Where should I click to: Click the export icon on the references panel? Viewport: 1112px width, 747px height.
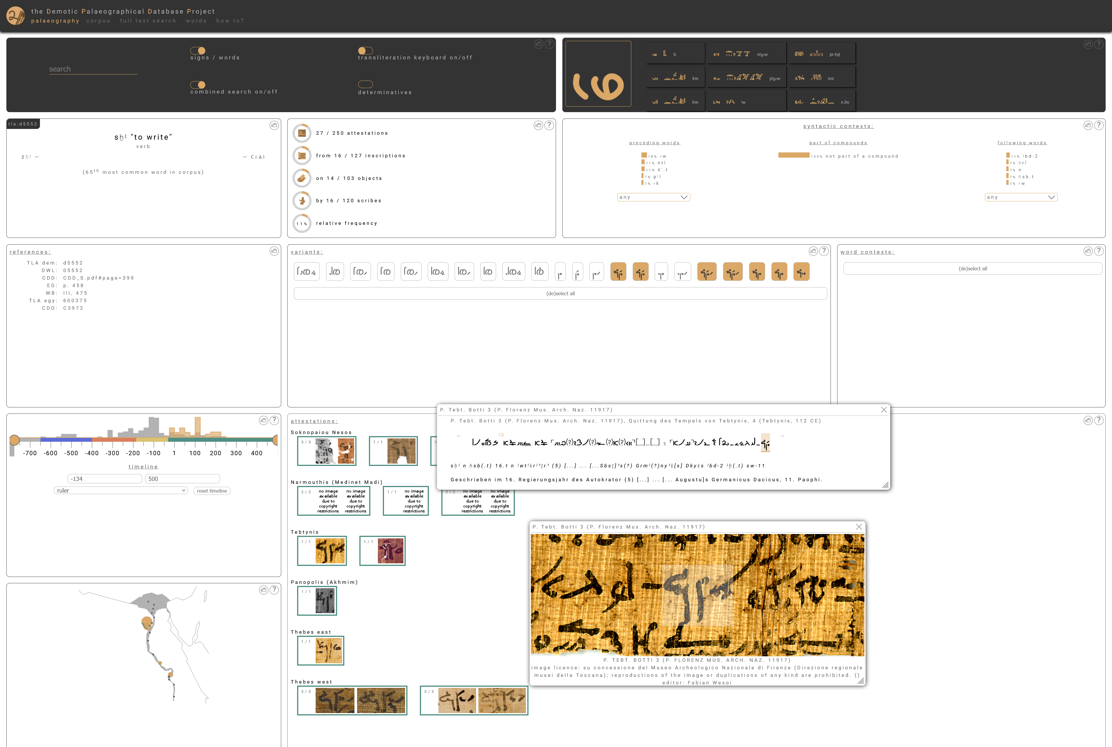point(274,251)
